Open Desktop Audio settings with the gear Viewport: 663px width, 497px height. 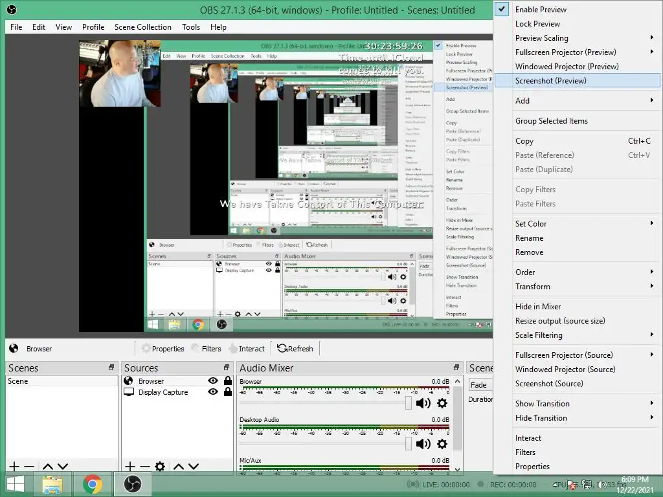click(x=442, y=444)
